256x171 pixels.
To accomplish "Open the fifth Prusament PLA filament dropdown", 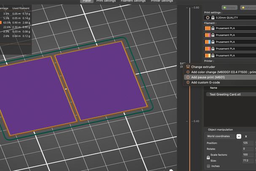I will pos(230,56).
